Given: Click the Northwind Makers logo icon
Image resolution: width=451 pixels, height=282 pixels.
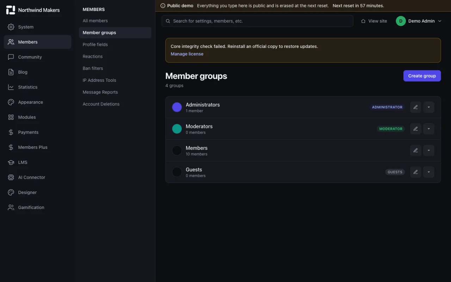Looking at the screenshot, I should pyautogui.click(x=11, y=10).
